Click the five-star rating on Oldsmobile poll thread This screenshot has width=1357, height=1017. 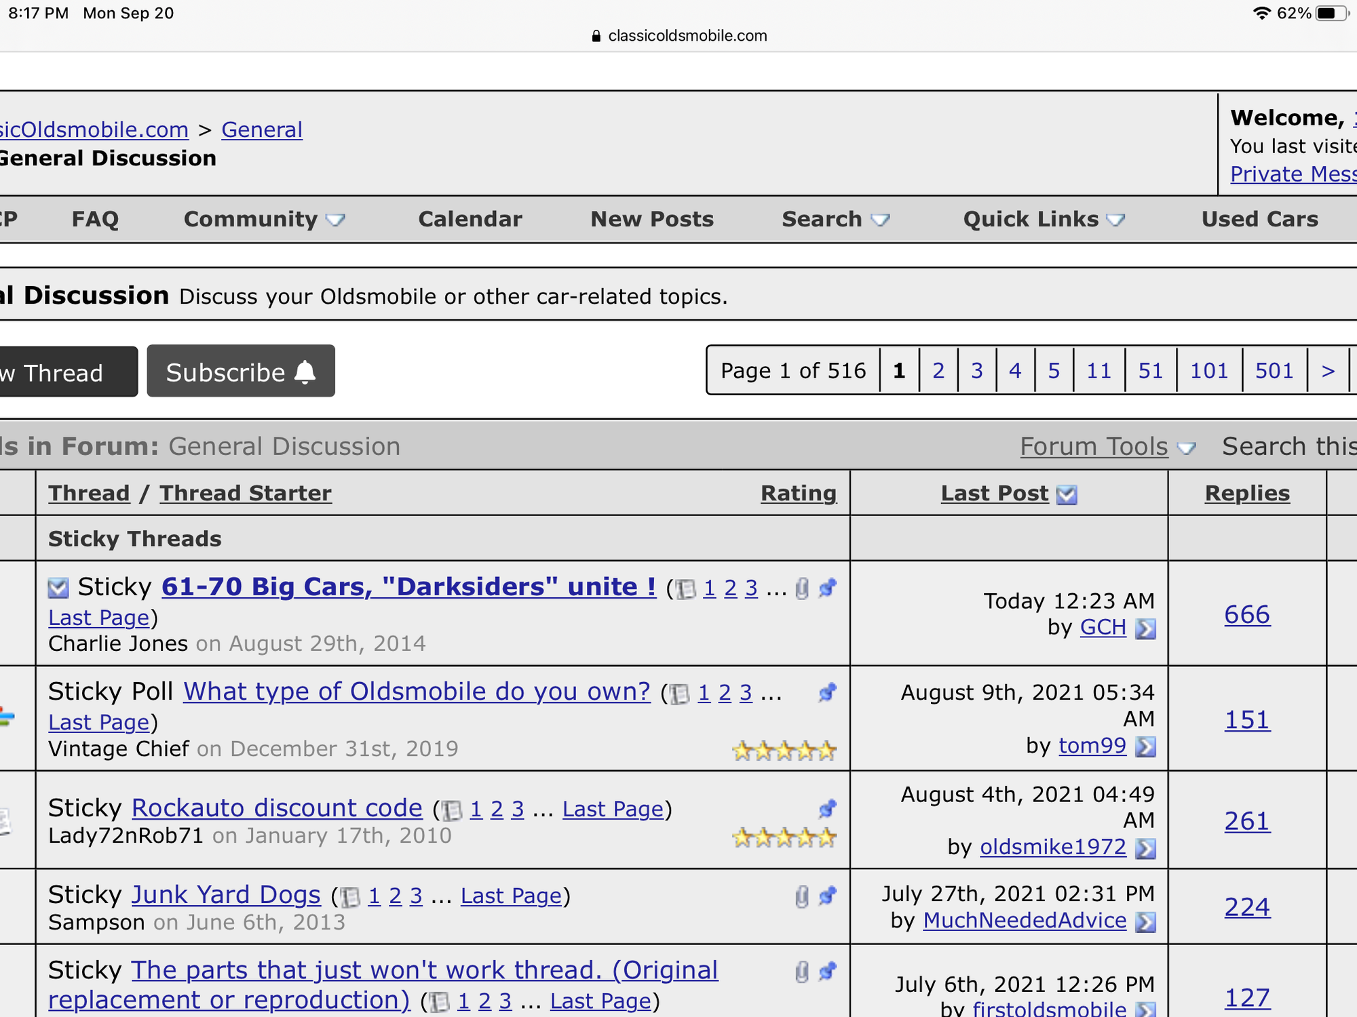(784, 751)
